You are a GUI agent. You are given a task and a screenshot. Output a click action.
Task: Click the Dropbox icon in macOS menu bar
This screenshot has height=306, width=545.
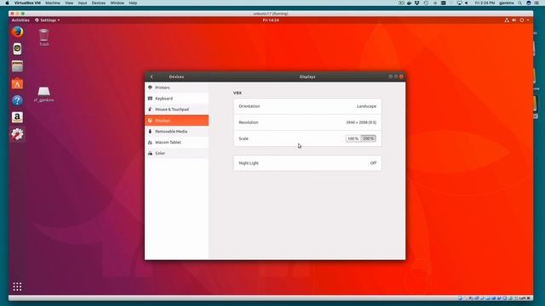416,3
